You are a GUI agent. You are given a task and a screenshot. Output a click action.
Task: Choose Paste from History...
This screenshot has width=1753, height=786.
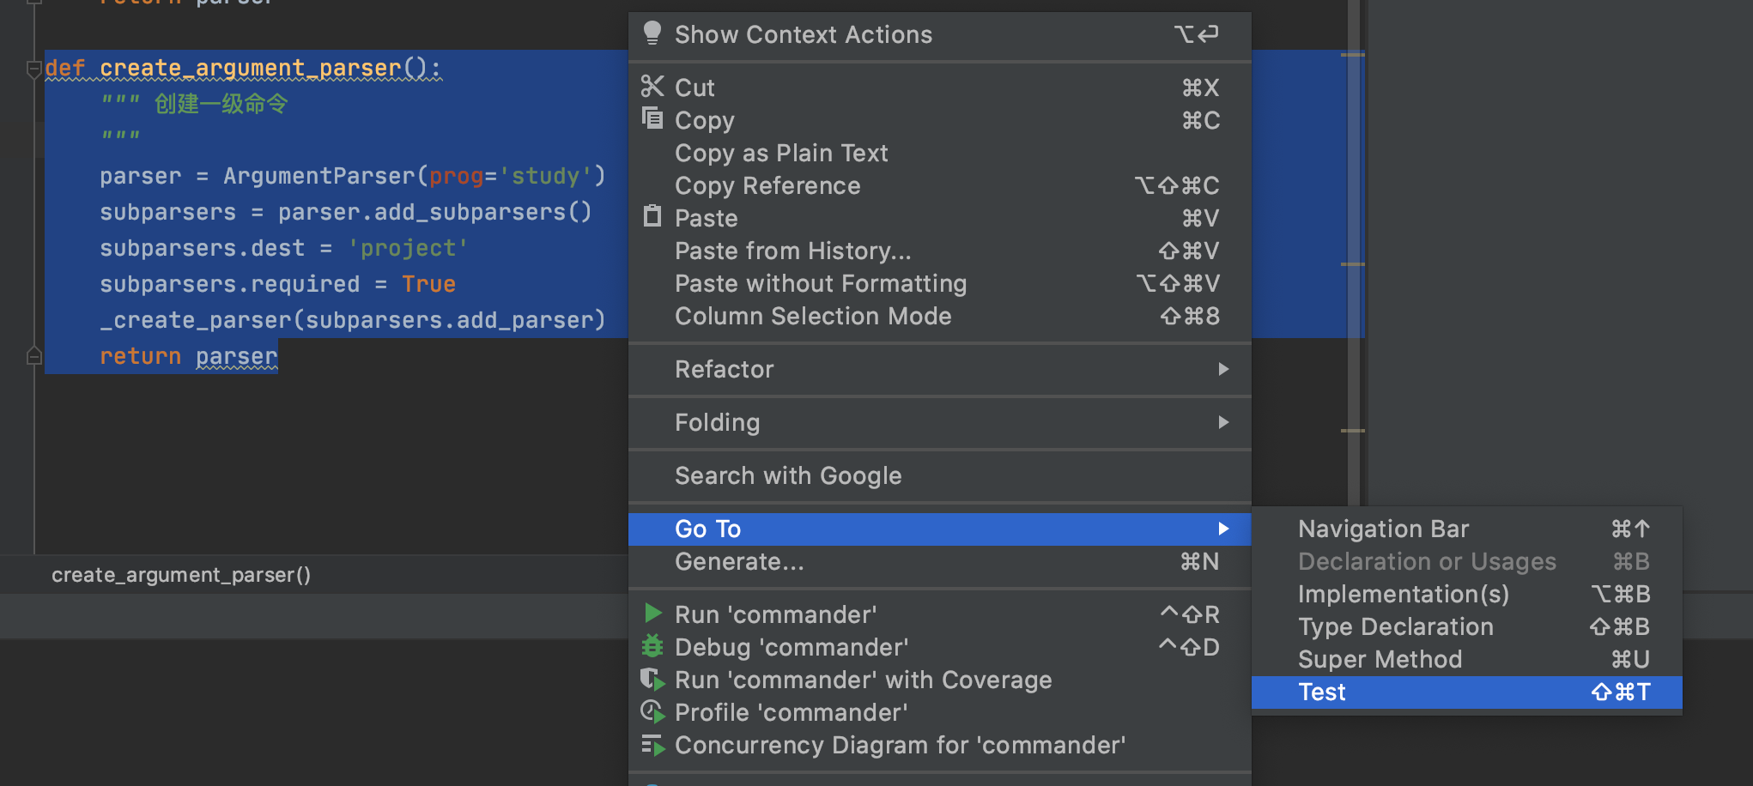[939, 251]
